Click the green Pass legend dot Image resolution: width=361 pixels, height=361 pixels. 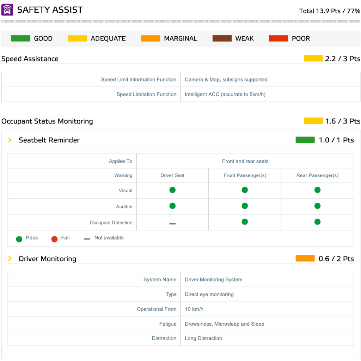[x=19, y=239]
